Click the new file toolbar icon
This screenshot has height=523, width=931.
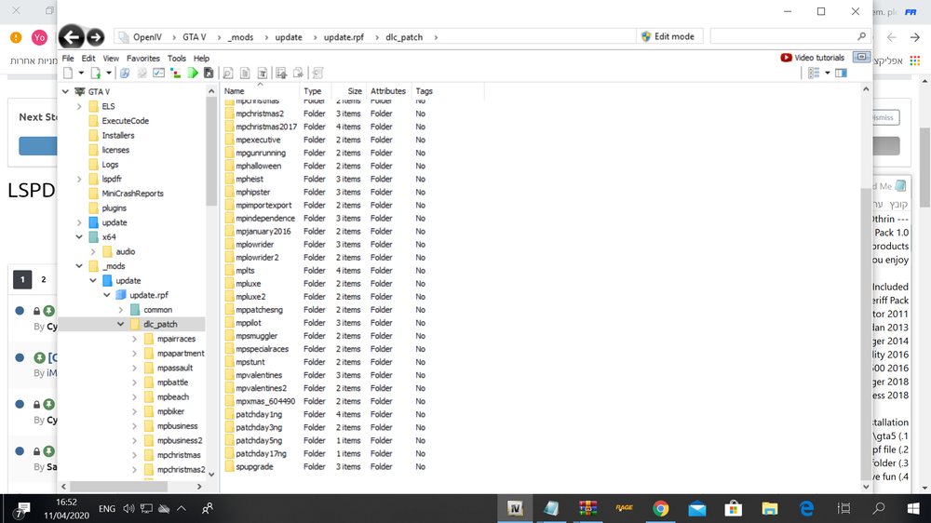68,73
